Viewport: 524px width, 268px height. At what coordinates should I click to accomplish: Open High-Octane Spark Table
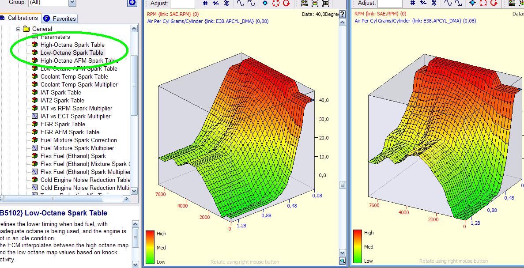click(x=72, y=45)
